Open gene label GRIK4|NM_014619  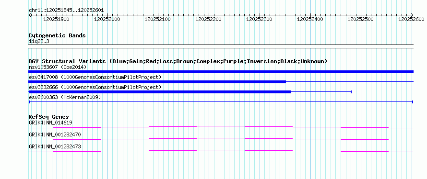pos(51,123)
